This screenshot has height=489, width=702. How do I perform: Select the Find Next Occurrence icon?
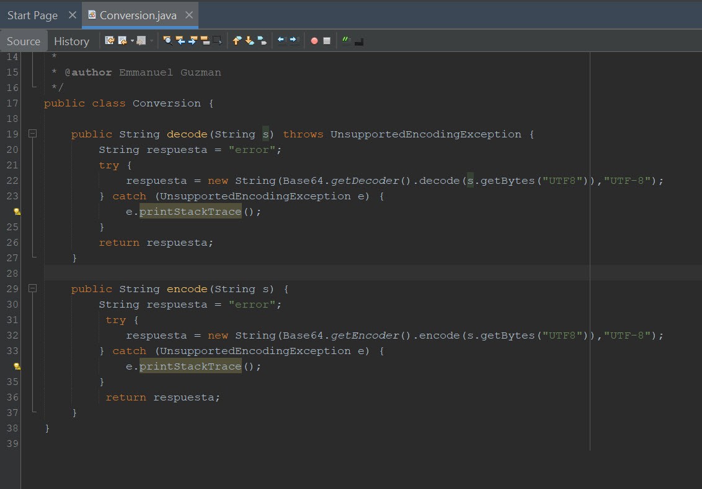191,40
